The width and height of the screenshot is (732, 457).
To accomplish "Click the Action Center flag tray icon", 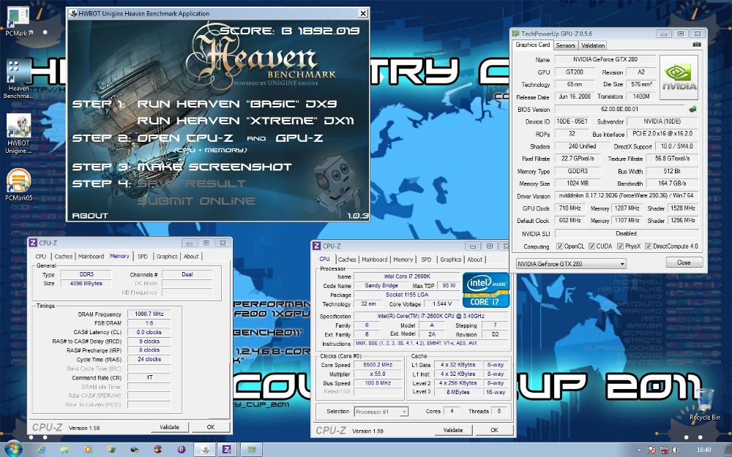I will (651, 450).
